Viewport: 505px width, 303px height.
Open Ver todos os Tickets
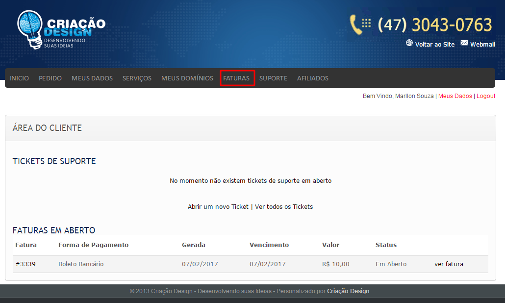(284, 206)
